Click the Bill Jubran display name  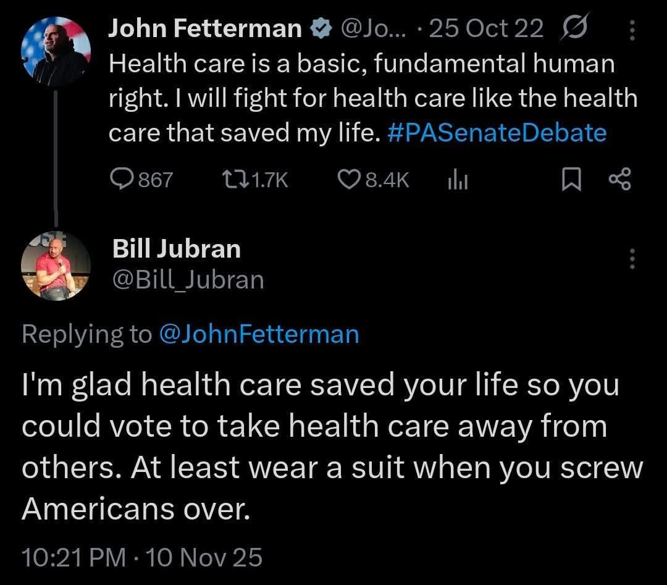pyautogui.click(x=176, y=248)
